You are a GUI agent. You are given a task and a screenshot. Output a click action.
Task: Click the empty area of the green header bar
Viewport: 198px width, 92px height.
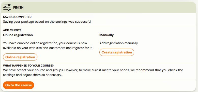click(x=109, y=8)
